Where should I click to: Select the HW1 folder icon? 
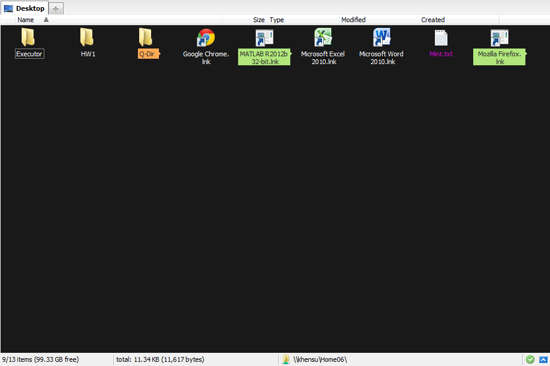88,38
